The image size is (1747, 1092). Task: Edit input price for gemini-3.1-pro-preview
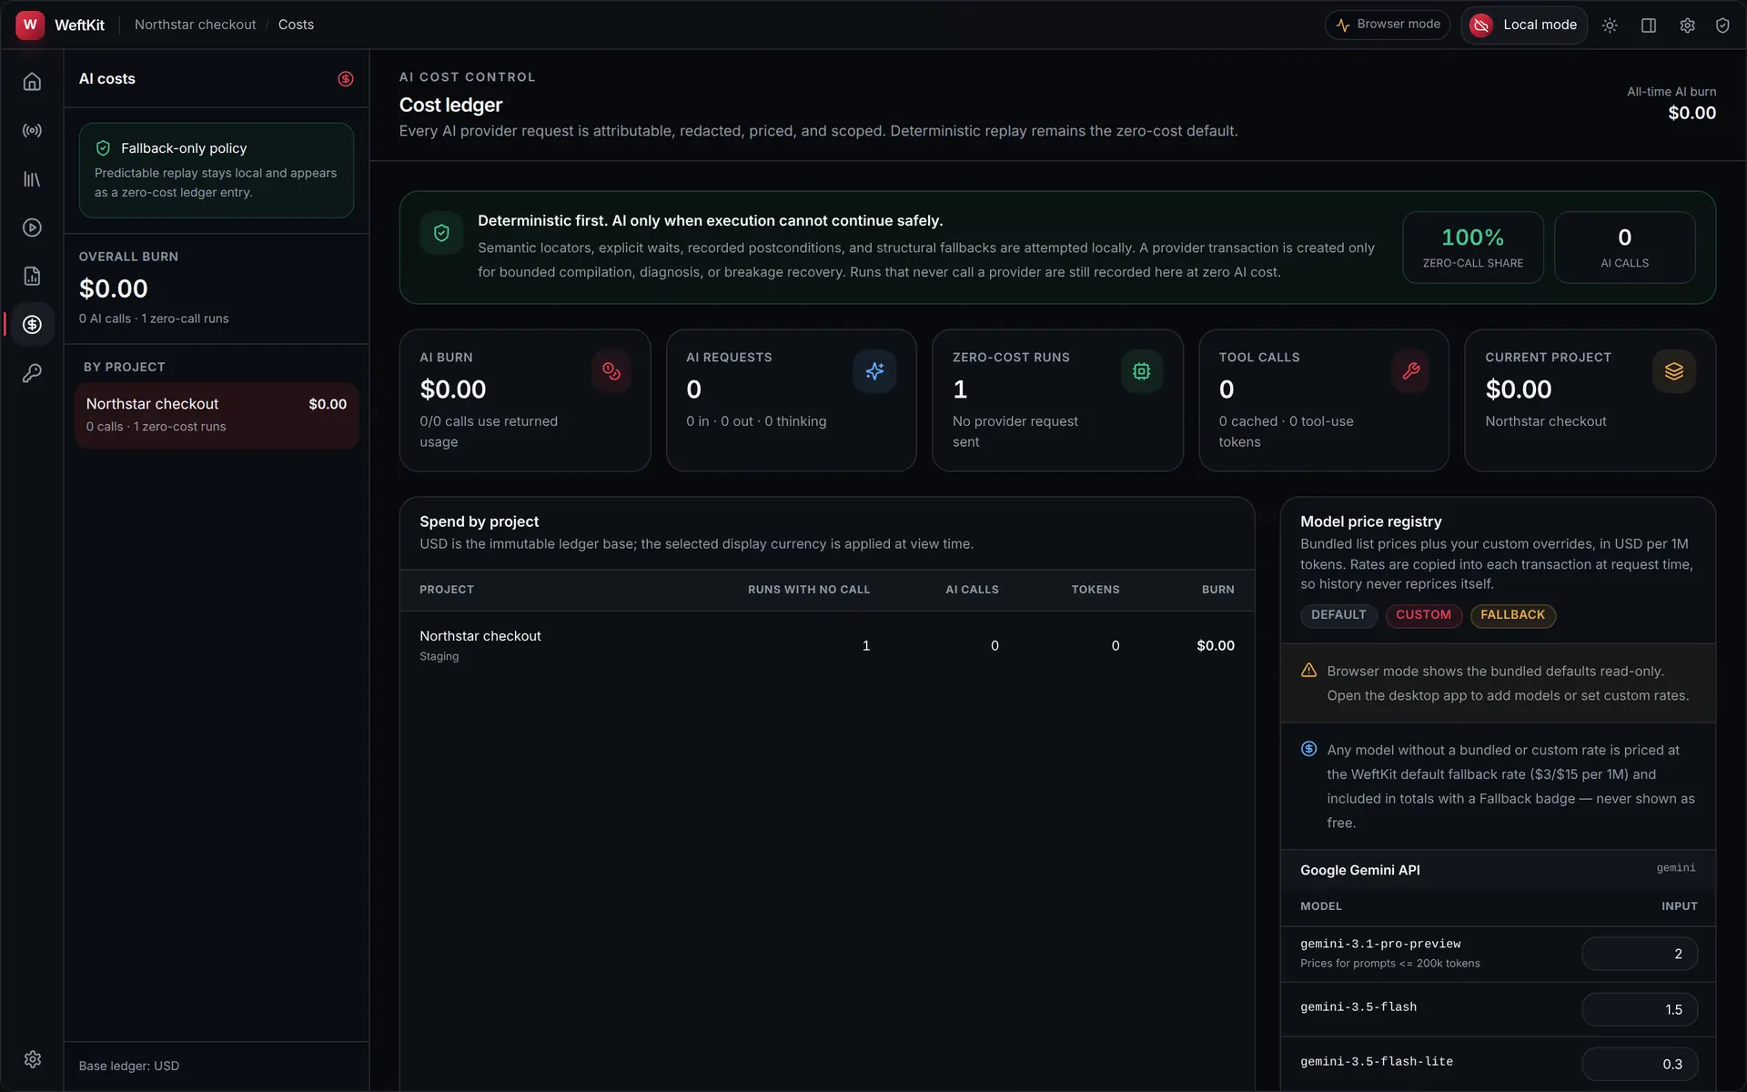(x=1640, y=954)
